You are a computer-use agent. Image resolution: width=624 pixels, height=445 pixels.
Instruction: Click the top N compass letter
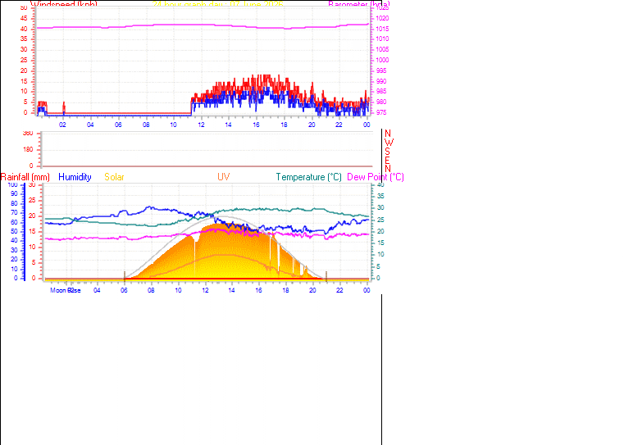388,134
